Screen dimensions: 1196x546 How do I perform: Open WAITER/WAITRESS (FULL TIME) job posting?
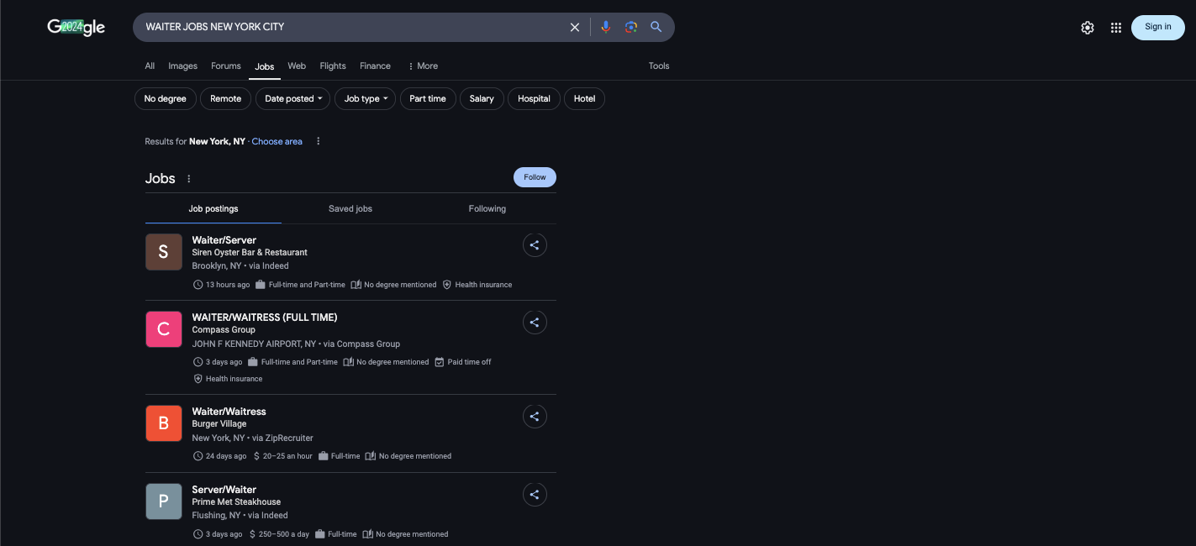(265, 318)
